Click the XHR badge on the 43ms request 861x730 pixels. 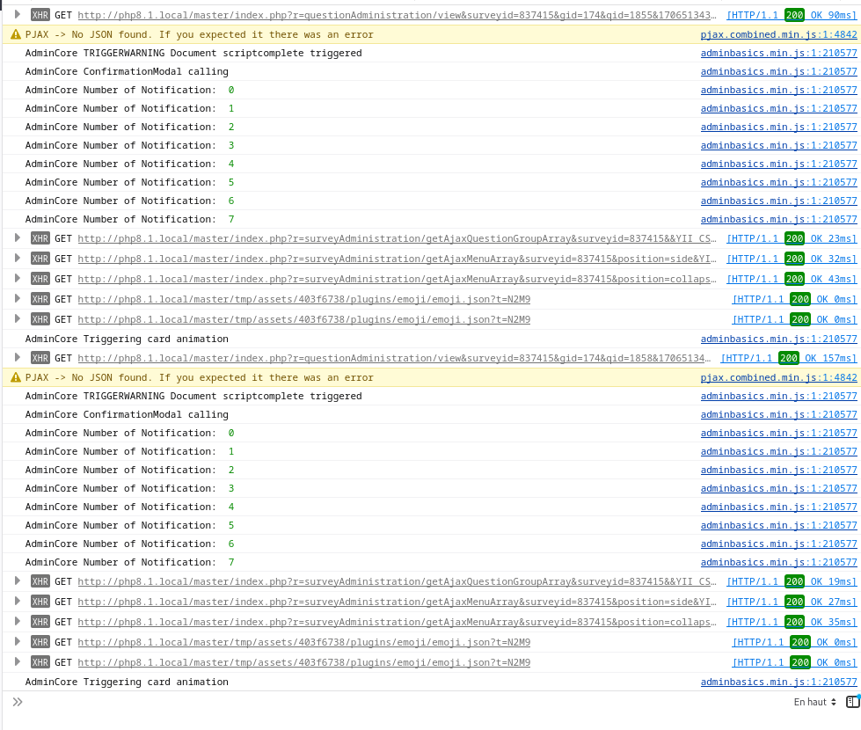[40, 279]
